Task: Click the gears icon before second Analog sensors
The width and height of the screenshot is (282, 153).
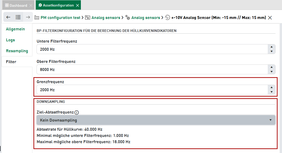Action: coord(128,17)
